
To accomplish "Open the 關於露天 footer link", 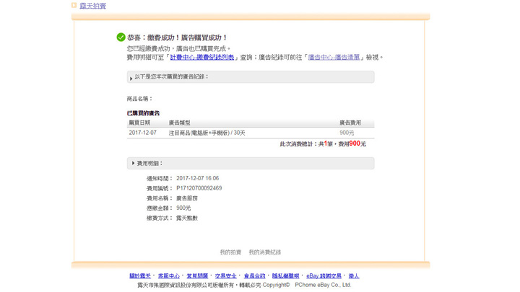I will 140,276.
